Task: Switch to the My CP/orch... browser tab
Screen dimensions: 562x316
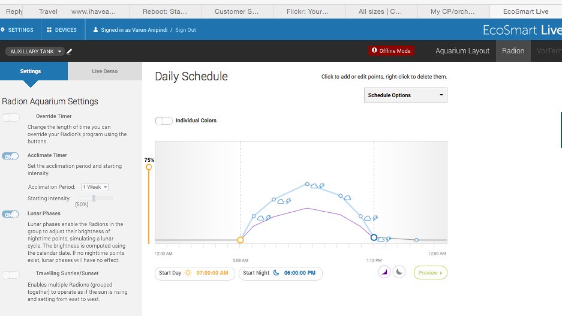Action: point(453,11)
